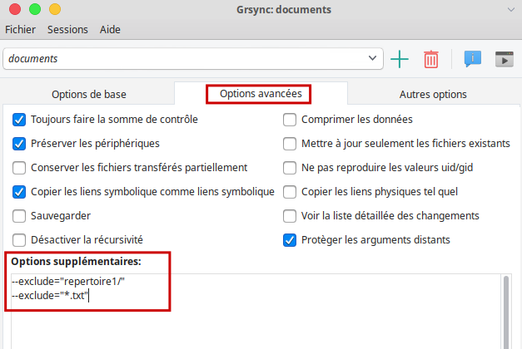Open rsync info blue speech bubble icon
The width and height of the screenshot is (522, 349).
[x=472, y=59]
